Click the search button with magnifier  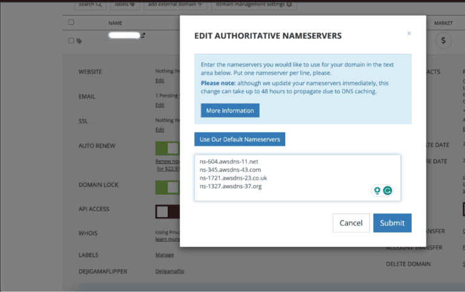tap(90, 5)
